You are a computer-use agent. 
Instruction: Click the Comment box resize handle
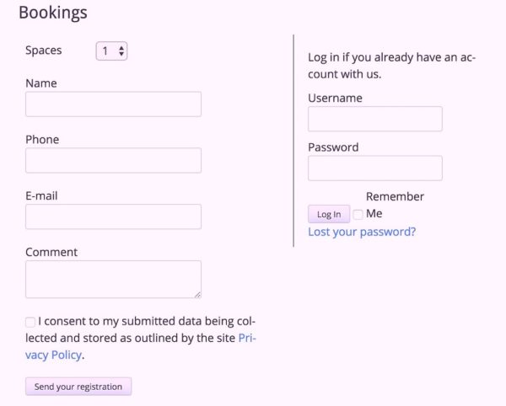coord(197,294)
